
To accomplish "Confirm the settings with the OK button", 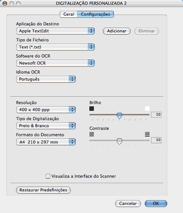I will [x=156, y=204].
